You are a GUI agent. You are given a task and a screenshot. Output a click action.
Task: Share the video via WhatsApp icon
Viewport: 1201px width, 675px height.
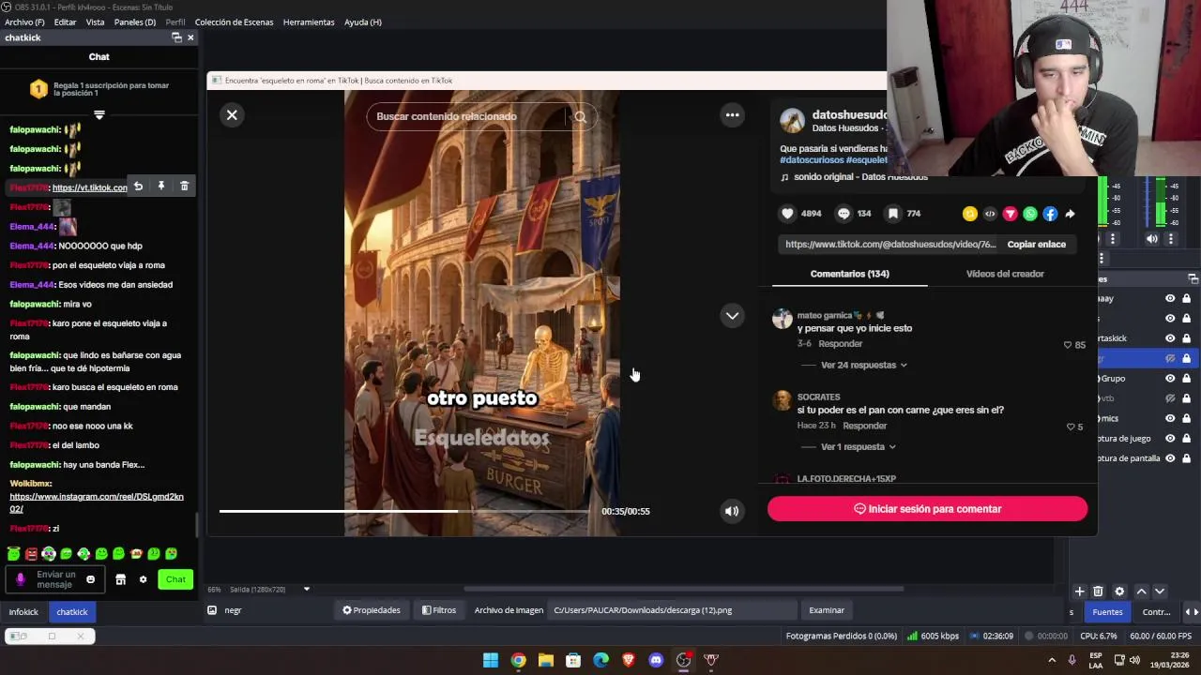pyautogui.click(x=1030, y=214)
